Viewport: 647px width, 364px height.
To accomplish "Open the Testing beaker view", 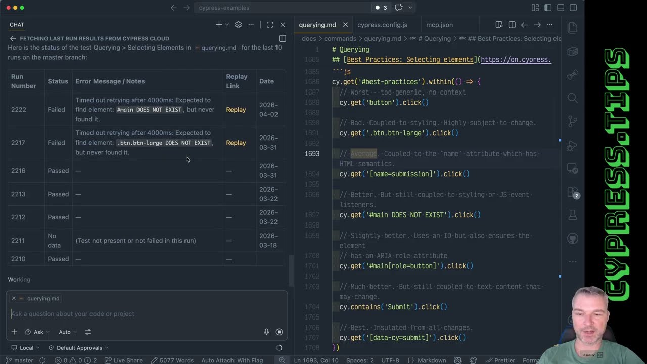I will click(x=573, y=215).
